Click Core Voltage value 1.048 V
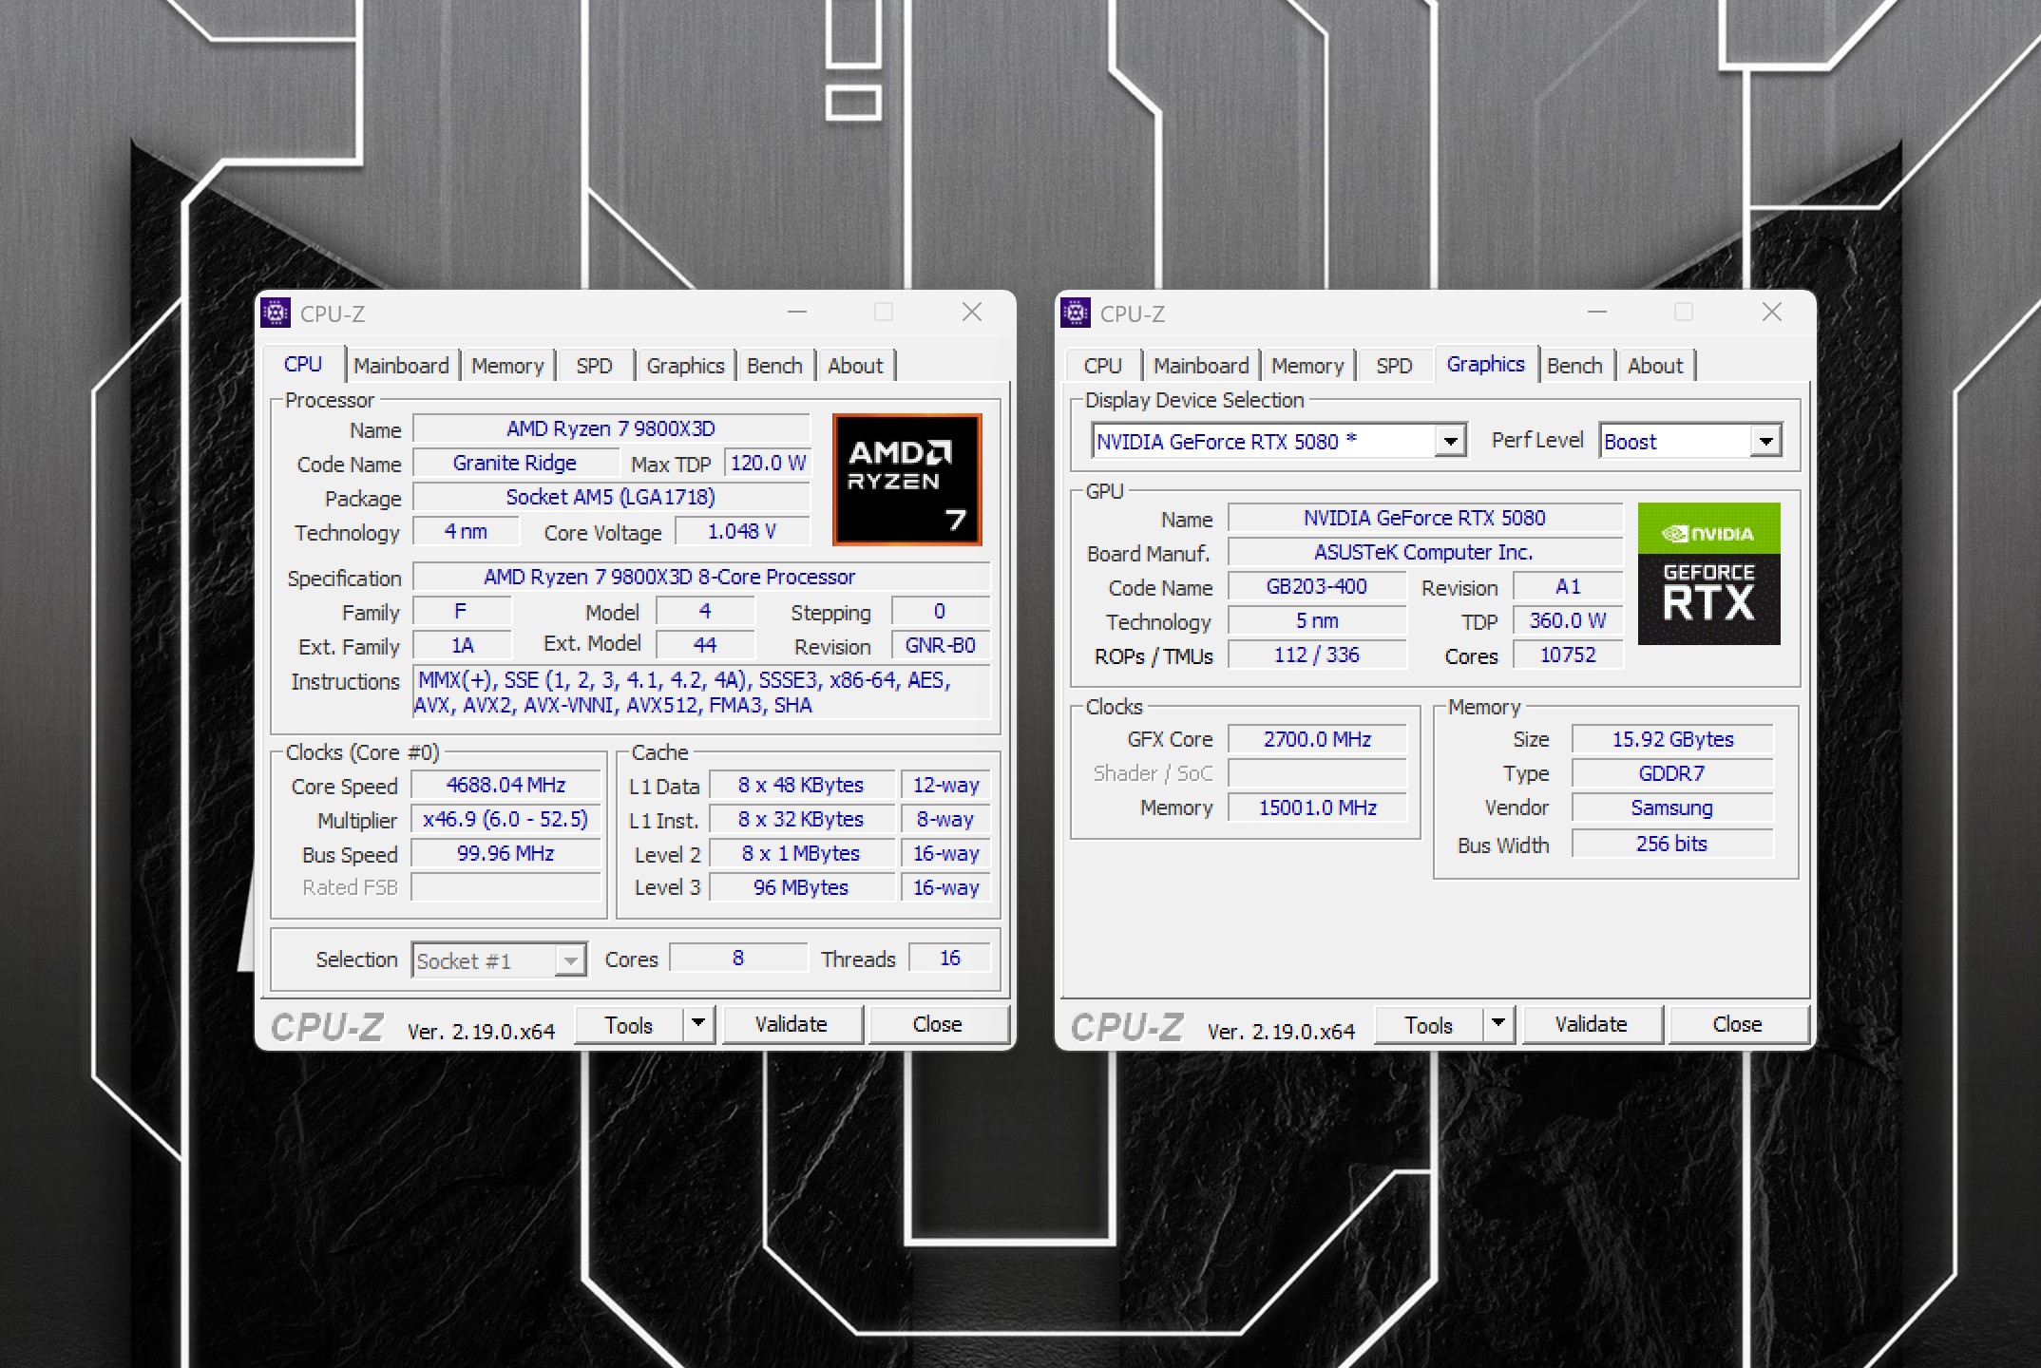The width and height of the screenshot is (2041, 1368). [742, 532]
